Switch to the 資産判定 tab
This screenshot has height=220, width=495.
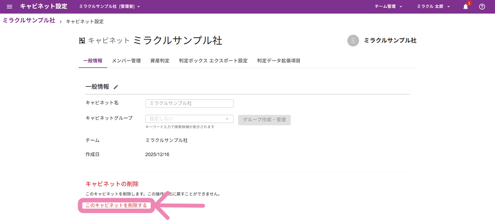pyautogui.click(x=160, y=61)
